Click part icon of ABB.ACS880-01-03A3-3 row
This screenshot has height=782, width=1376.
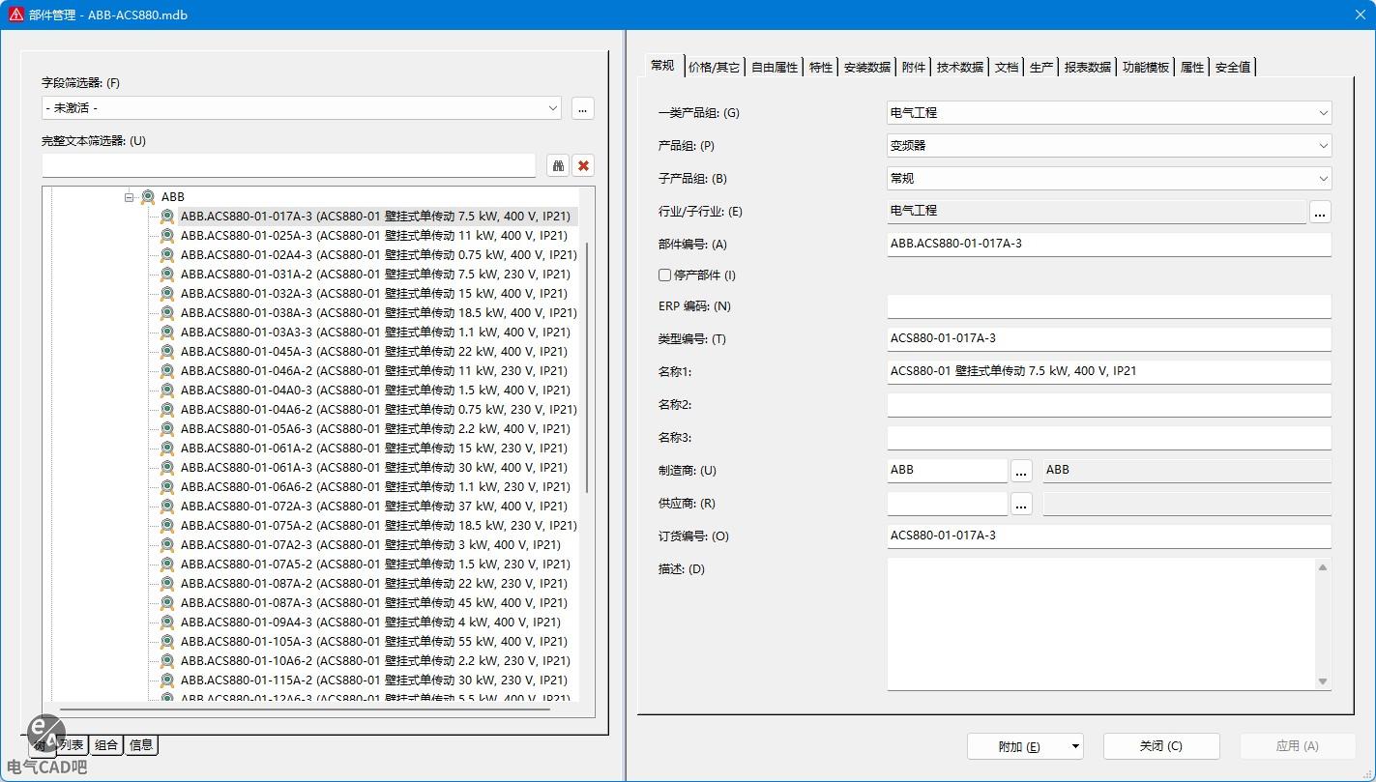point(167,333)
